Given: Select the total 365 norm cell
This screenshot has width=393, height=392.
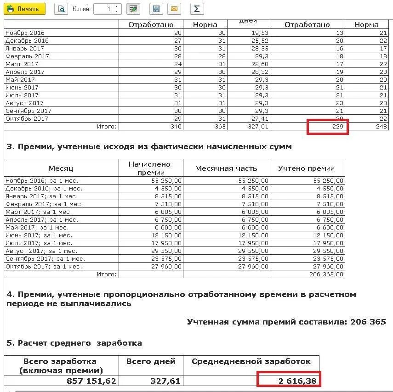Looking at the screenshot, I should [205, 126].
